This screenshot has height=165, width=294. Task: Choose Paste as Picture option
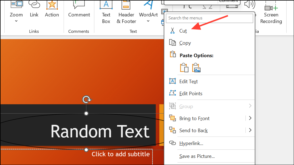196,67
